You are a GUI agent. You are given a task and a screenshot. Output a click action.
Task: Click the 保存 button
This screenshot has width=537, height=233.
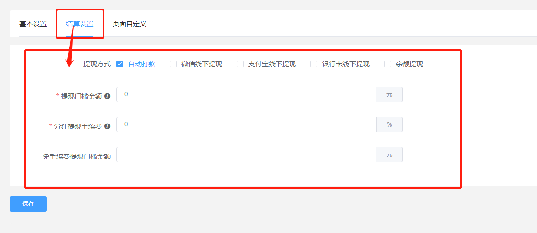(28, 204)
